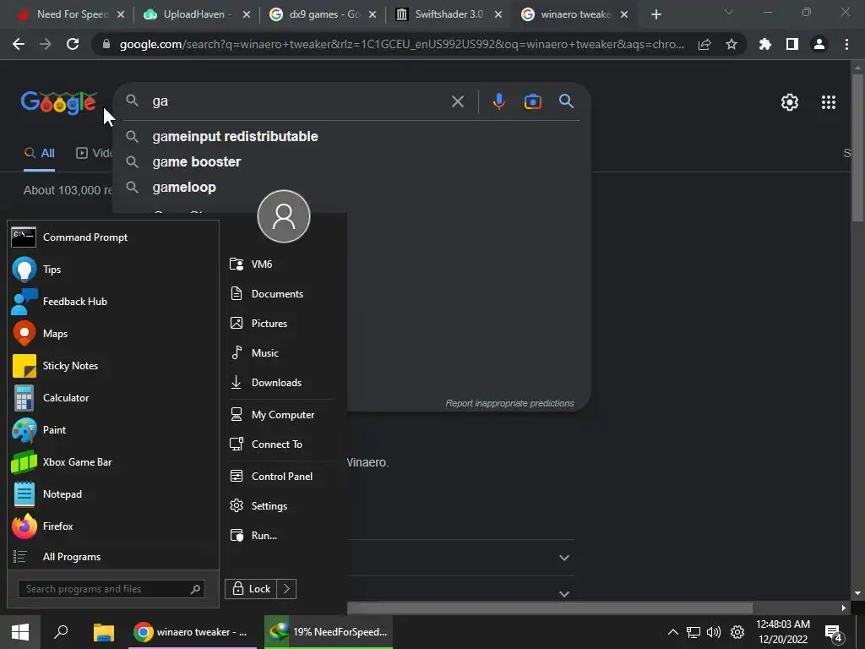Reload the current page
This screenshot has width=865, height=649.
tap(73, 44)
